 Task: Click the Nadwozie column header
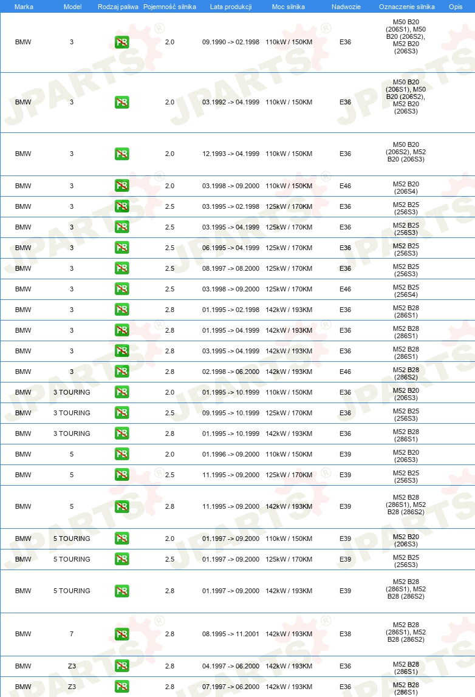[x=346, y=7]
